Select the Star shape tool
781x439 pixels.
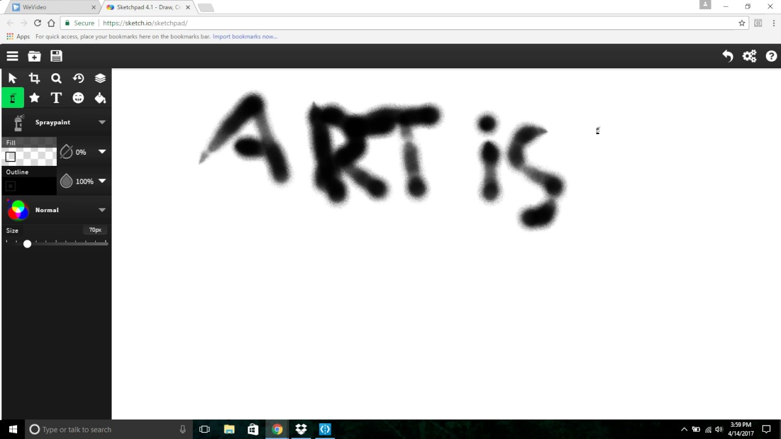pos(34,98)
